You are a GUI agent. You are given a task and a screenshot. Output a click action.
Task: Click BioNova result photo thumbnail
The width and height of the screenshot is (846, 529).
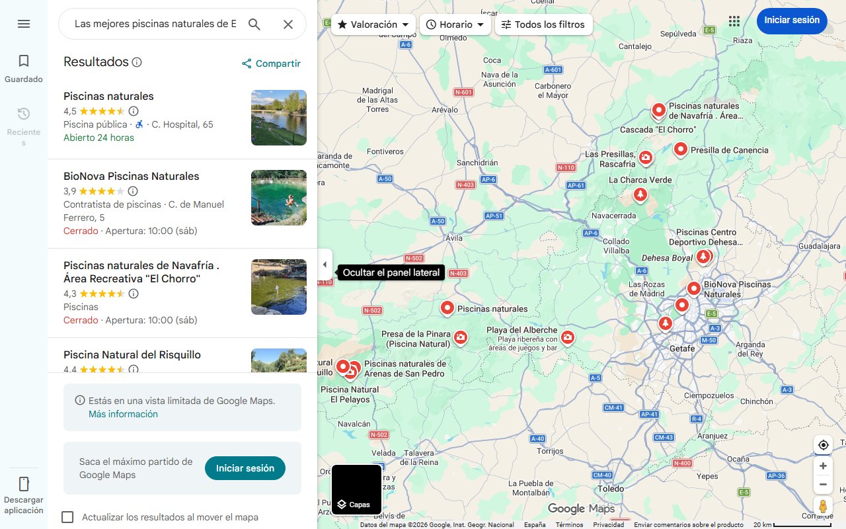tap(279, 198)
